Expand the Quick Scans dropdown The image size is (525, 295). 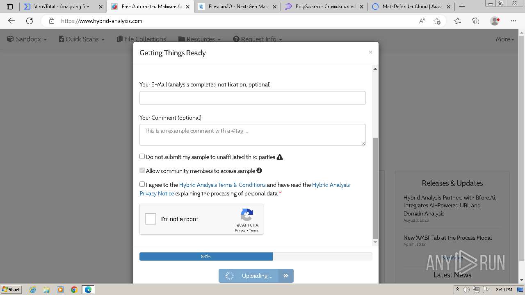pyautogui.click(x=82, y=39)
